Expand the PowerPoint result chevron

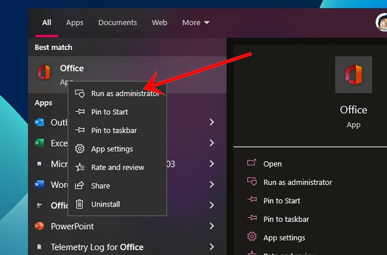[x=212, y=226]
